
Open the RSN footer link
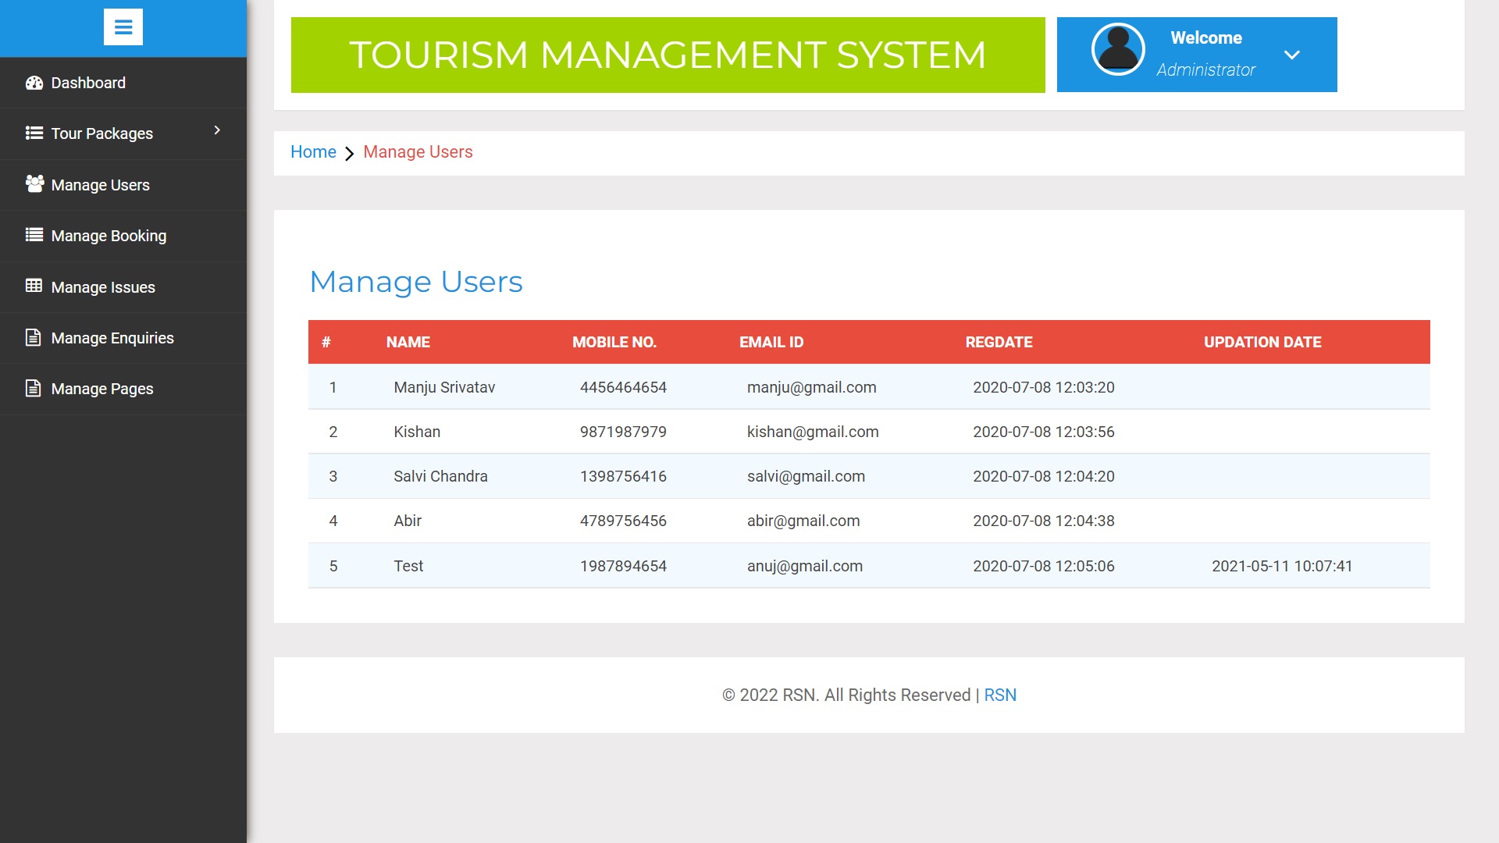tap(1000, 695)
